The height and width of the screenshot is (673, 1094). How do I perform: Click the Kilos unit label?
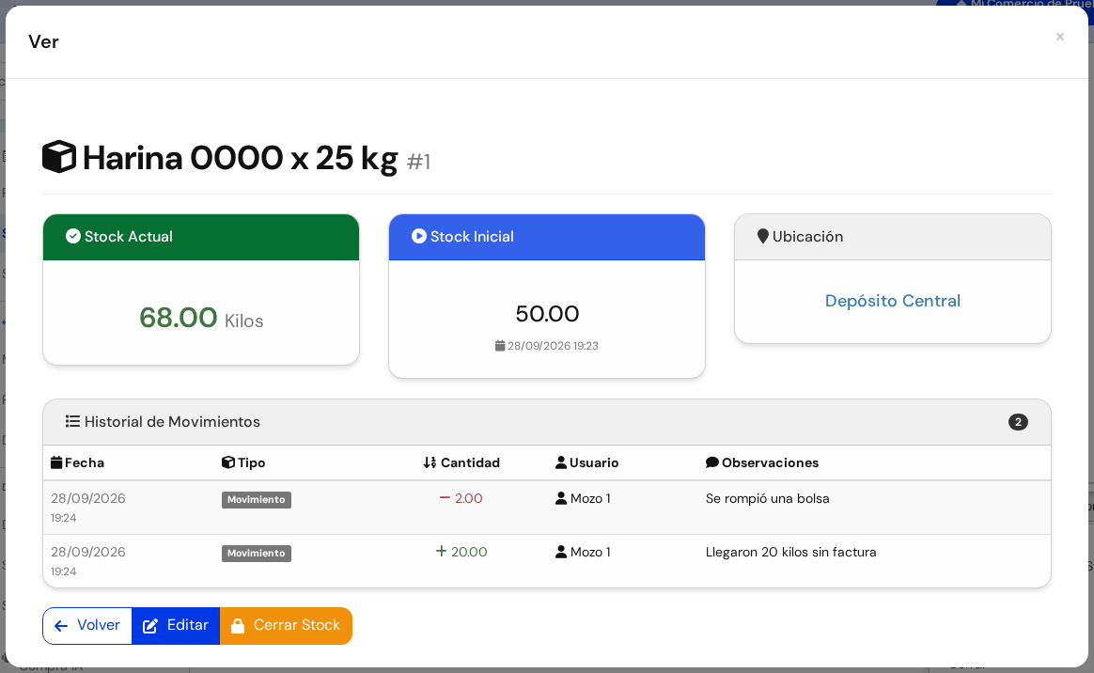[243, 321]
